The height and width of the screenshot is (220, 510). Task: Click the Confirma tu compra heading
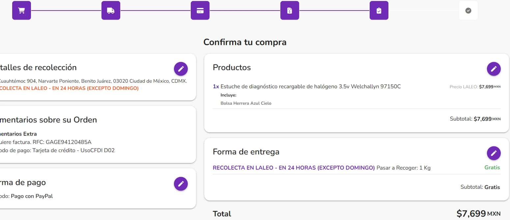(245, 42)
